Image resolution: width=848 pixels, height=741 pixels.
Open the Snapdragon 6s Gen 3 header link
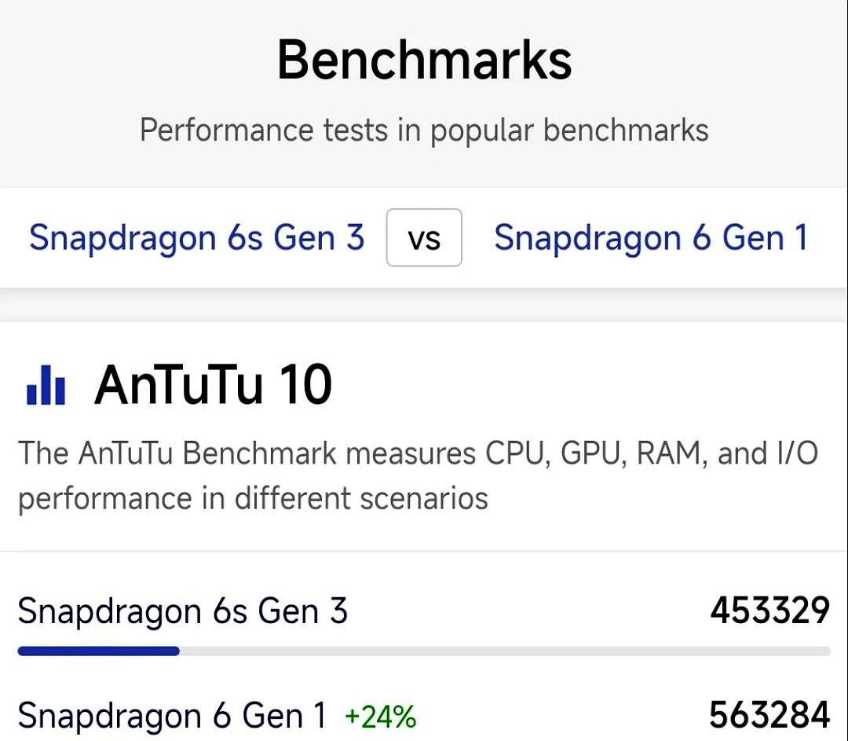[x=196, y=237]
